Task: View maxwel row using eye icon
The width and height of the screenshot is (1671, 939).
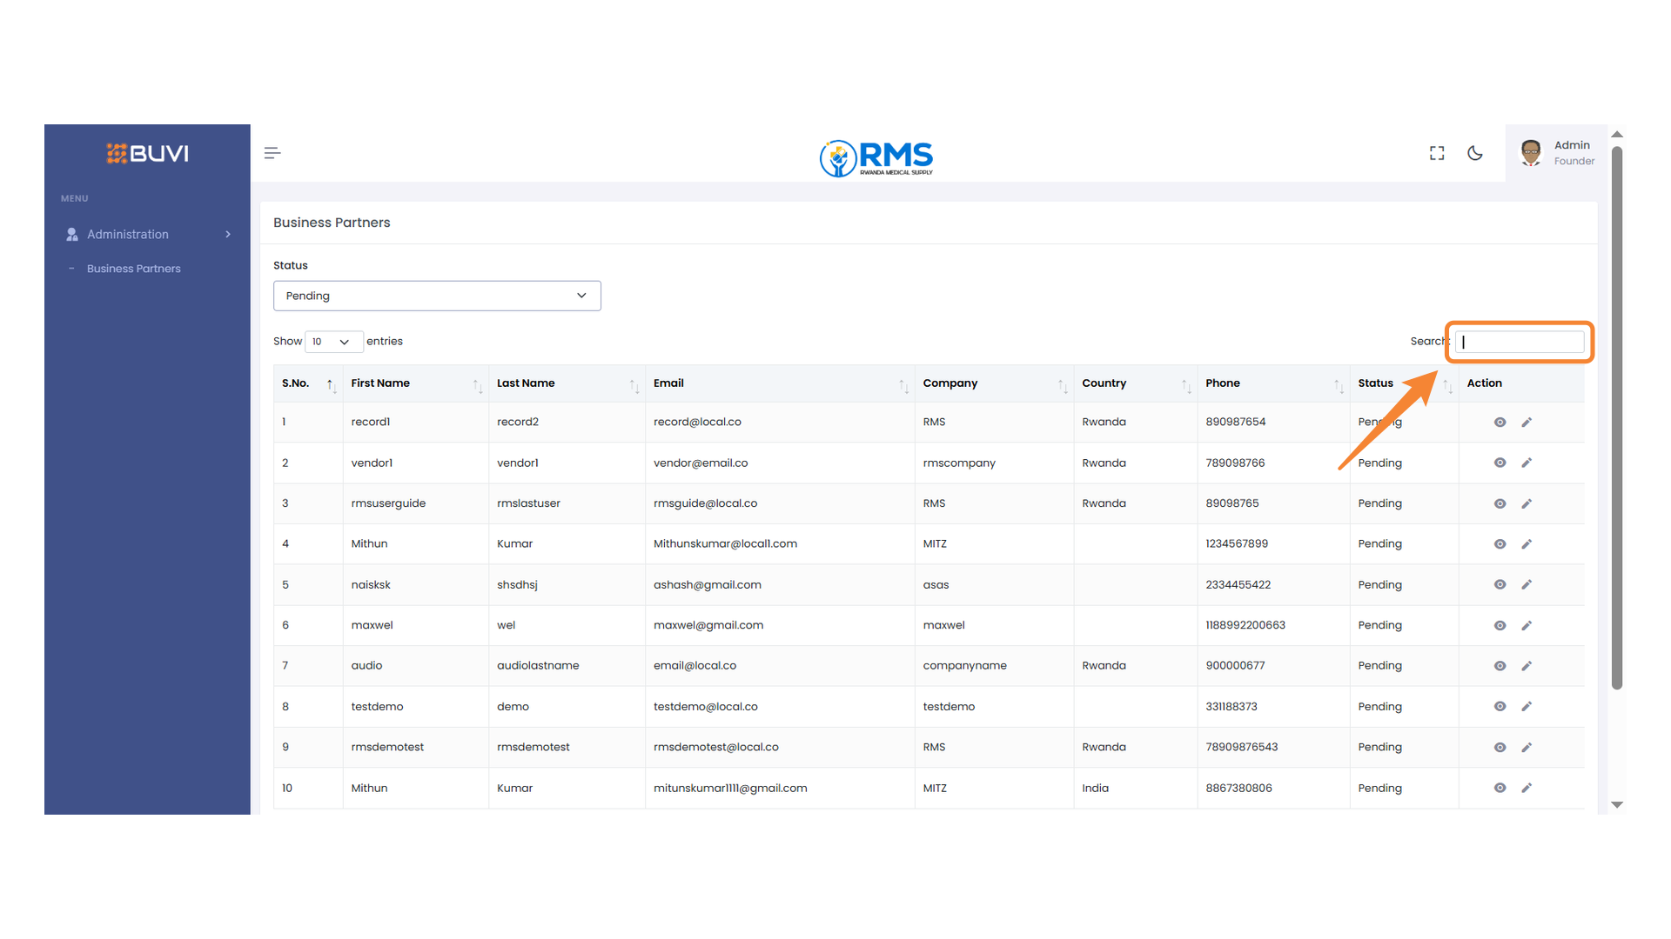Action: [1500, 626]
